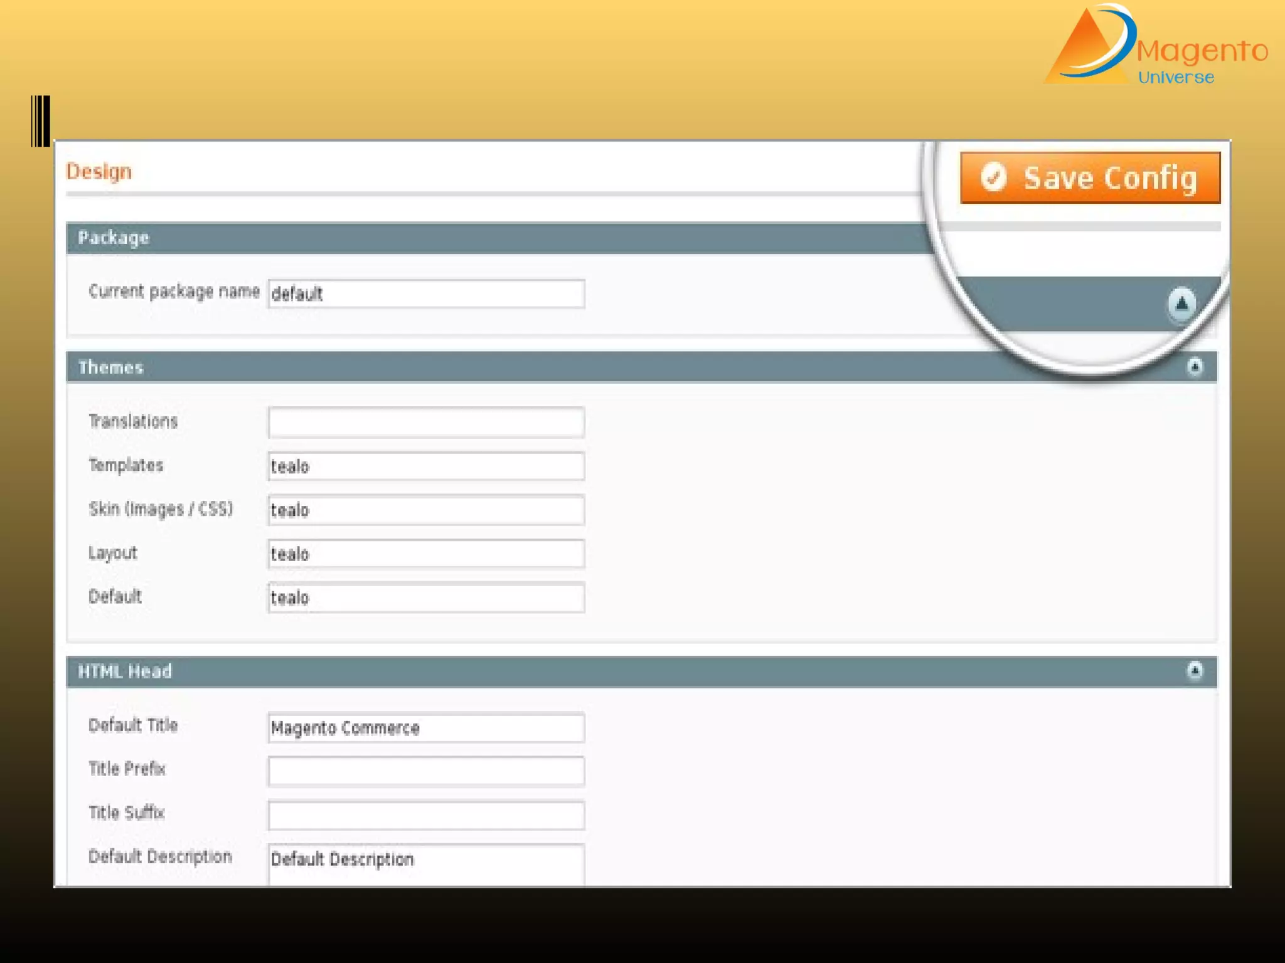Click the Templates field containing tealo

tap(426, 466)
